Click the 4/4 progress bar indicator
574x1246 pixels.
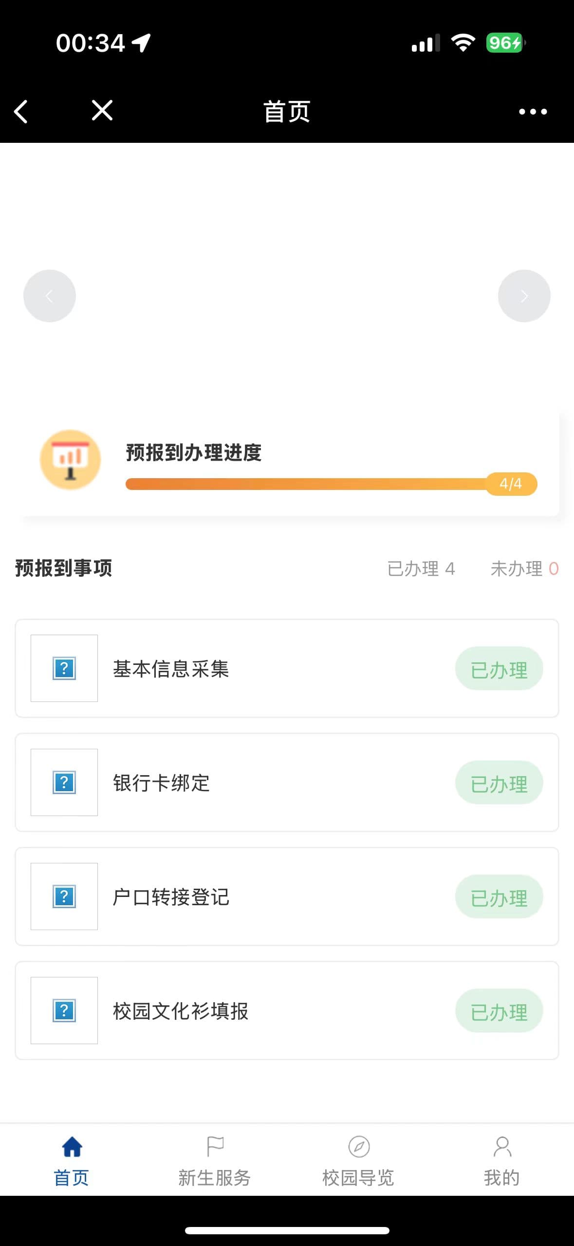(511, 484)
